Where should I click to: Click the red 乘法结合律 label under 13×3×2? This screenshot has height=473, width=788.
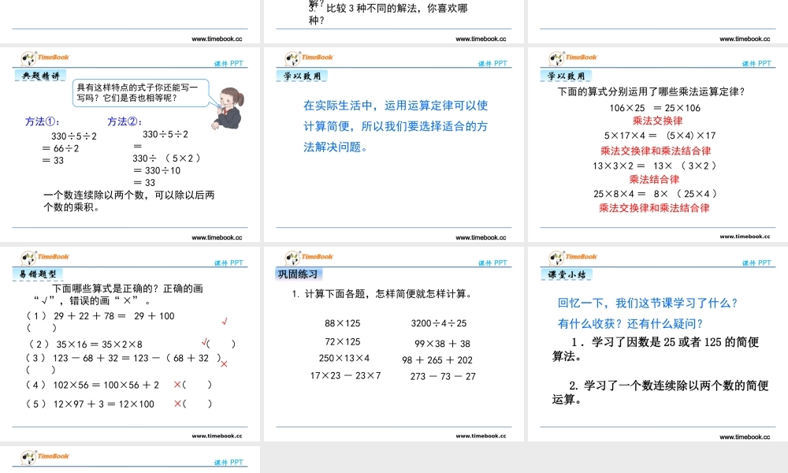coord(654,180)
